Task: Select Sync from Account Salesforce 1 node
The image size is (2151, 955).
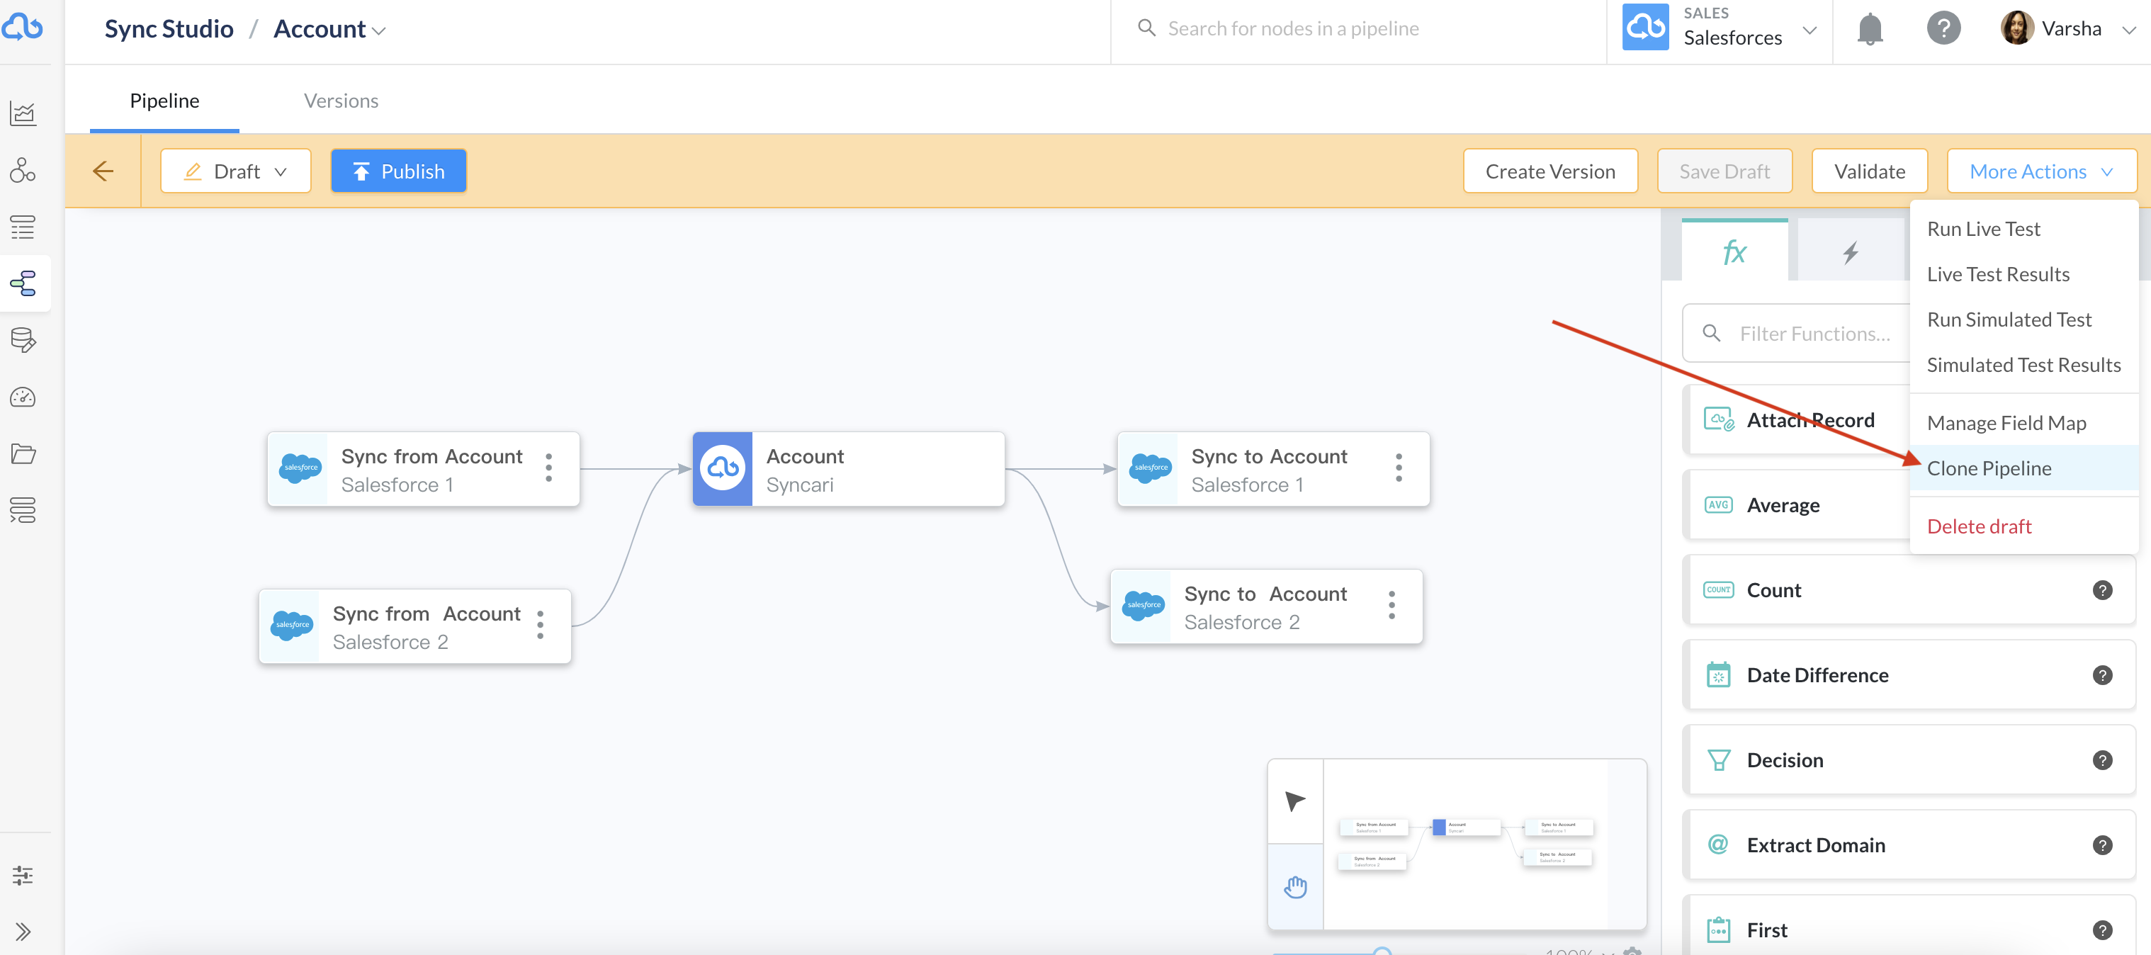Action: pos(424,469)
